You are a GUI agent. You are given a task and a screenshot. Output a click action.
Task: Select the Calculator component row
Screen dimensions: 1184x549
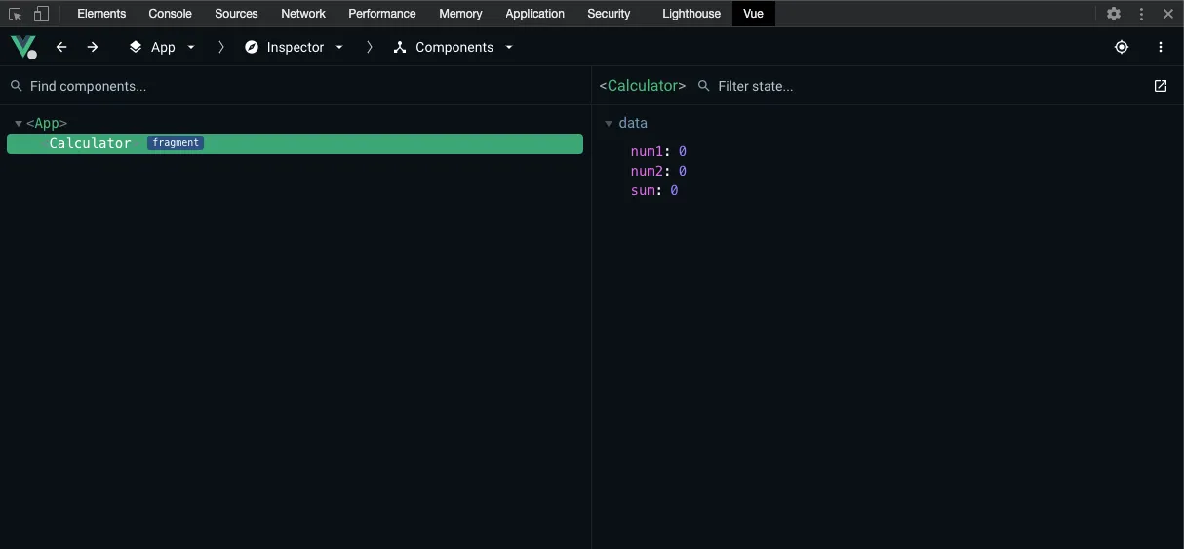pyautogui.click(x=295, y=143)
